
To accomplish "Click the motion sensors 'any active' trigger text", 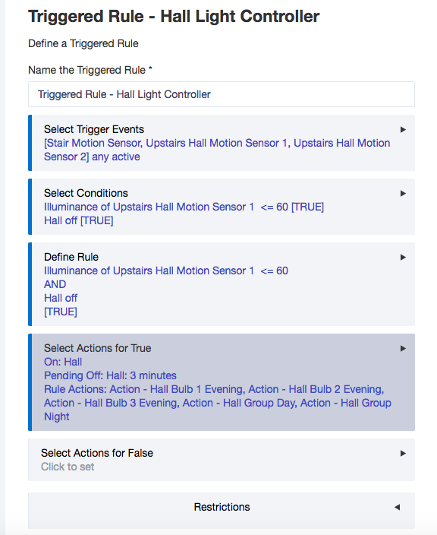I will [x=217, y=150].
